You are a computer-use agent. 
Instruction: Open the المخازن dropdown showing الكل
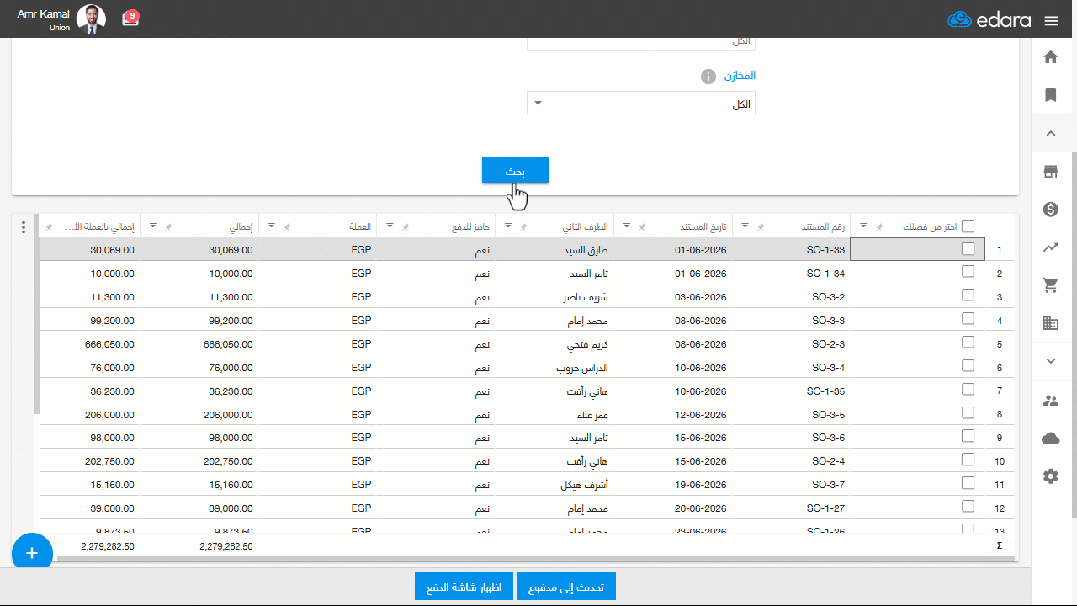tap(641, 103)
